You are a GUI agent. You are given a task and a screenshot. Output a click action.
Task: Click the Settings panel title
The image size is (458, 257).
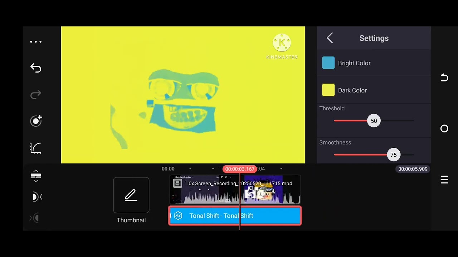pyautogui.click(x=374, y=38)
